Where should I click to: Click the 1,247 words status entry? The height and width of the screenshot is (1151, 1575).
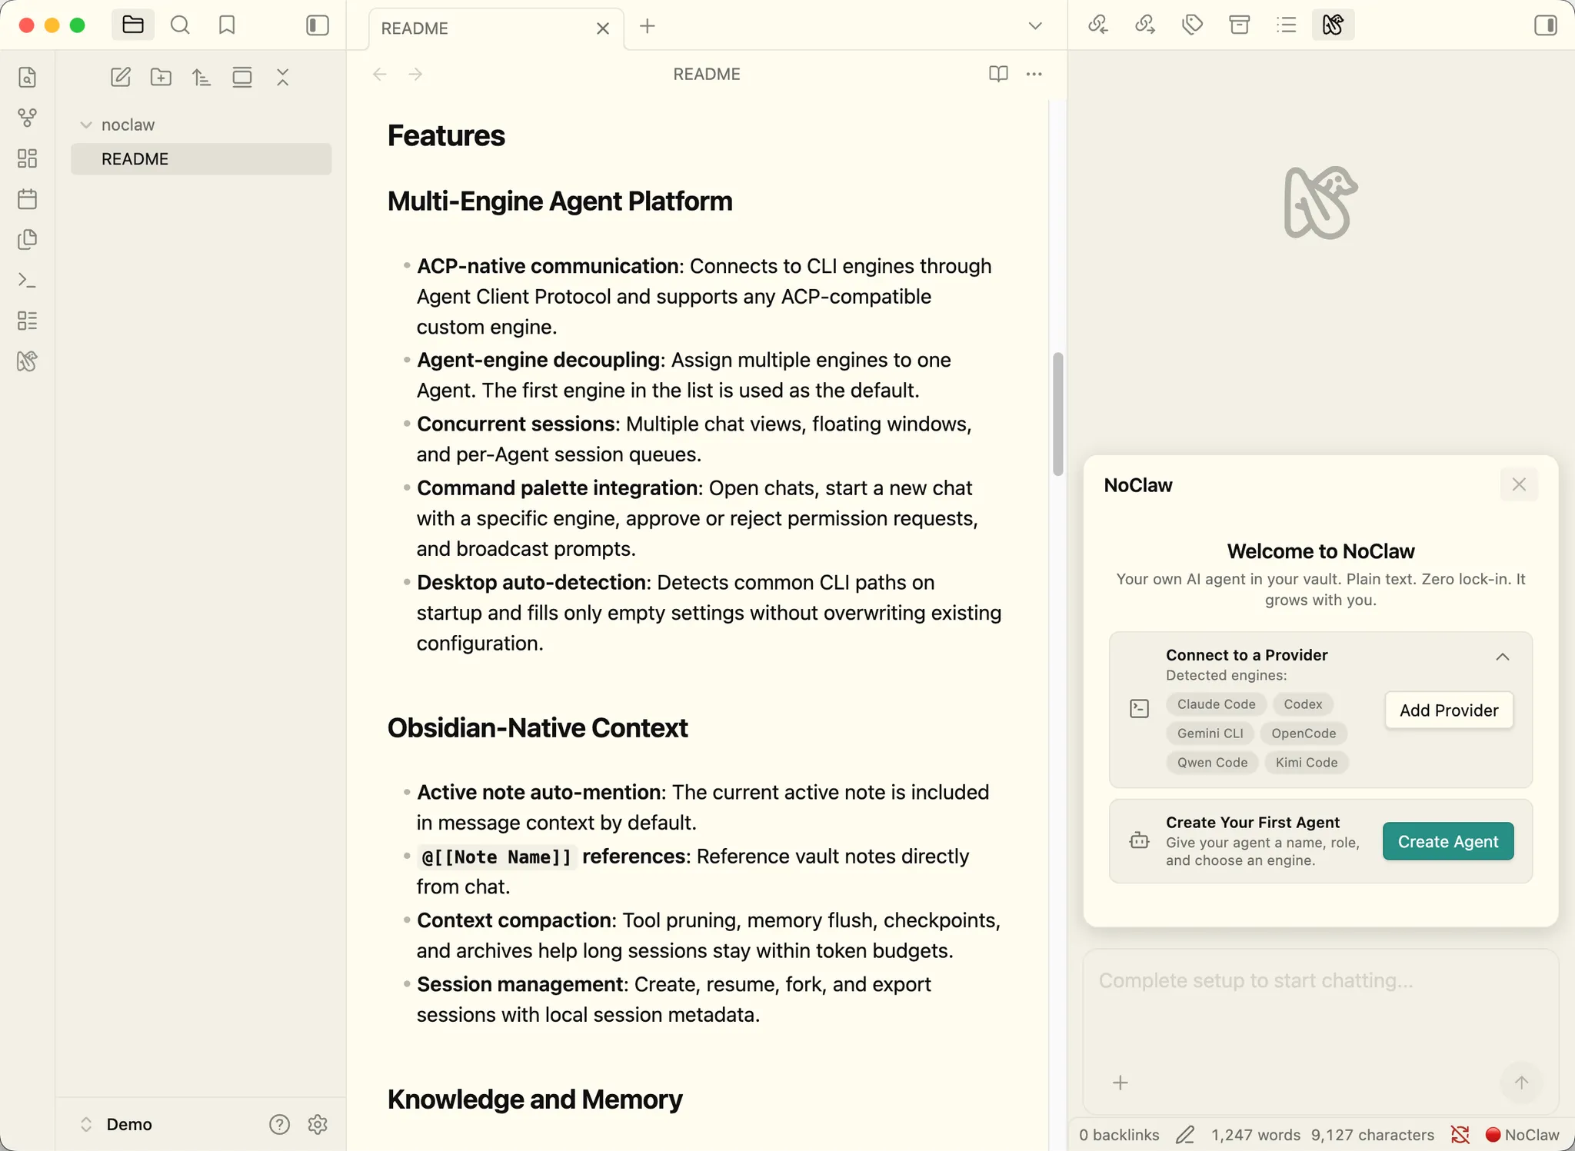pos(1256,1135)
